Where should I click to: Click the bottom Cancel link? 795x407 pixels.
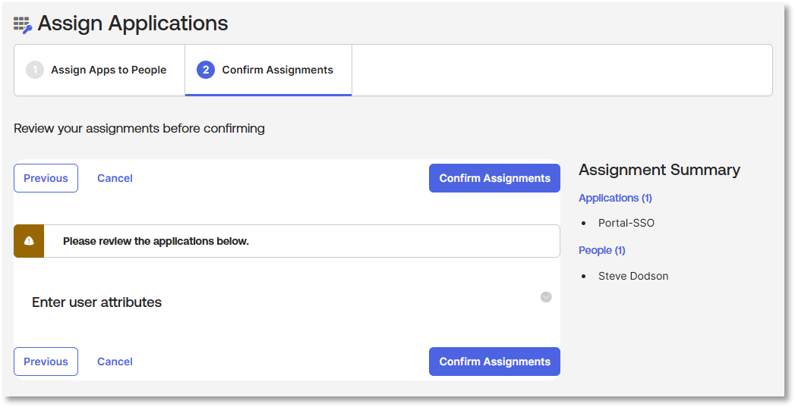point(115,362)
